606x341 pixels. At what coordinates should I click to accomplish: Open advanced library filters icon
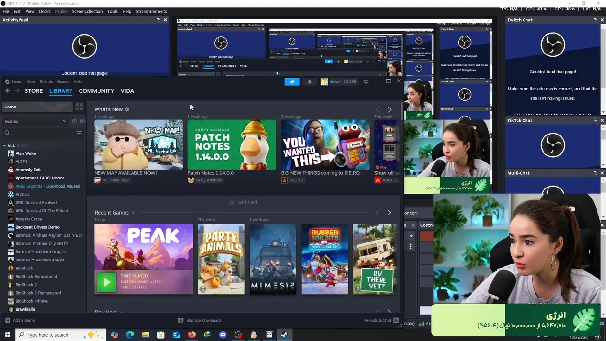pyautogui.click(x=79, y=133)
